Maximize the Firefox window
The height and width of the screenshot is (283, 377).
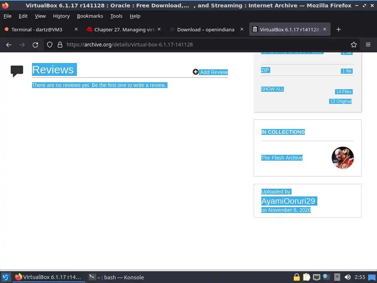click(x=364, y=6)
